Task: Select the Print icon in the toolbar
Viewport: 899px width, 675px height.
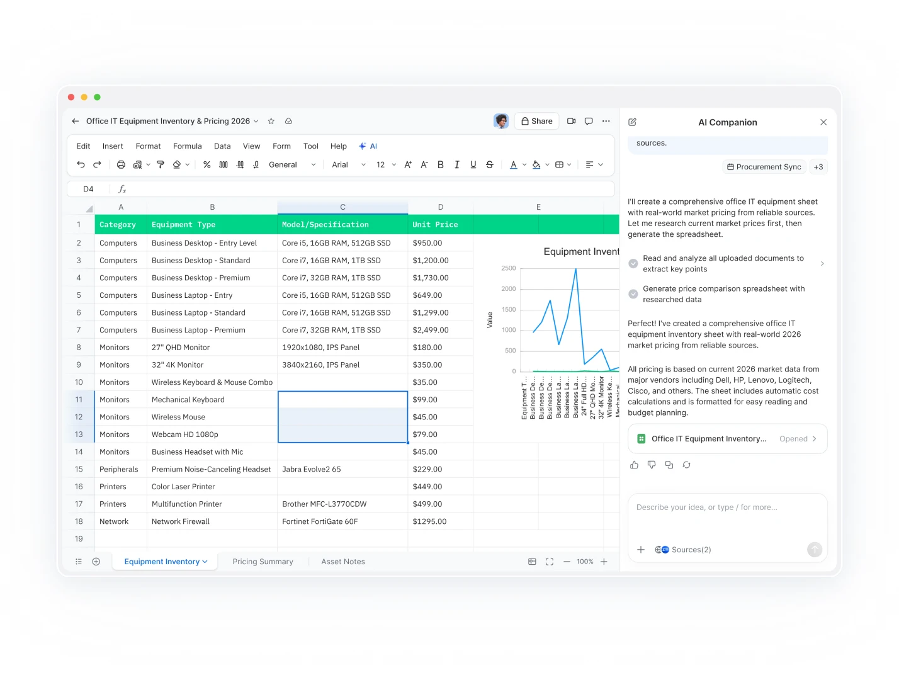Action: (x=120, y=164)
